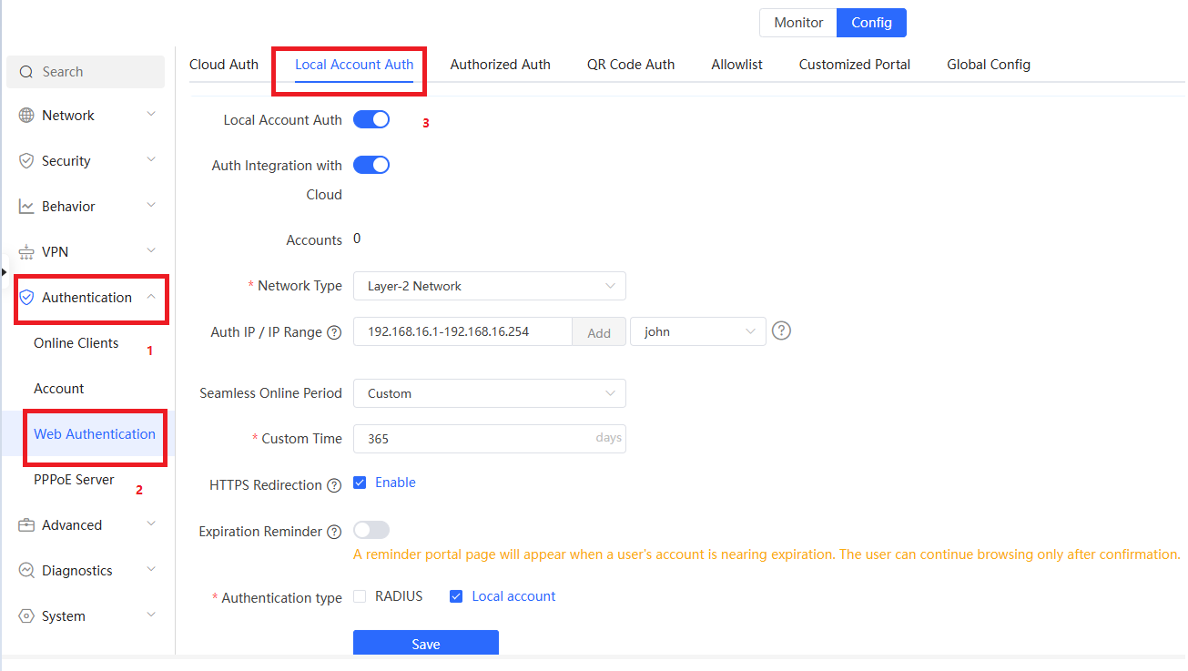Disable the Local Account Auth toggle
Viewport: 1188px width, 671px height.
point(371,119)
